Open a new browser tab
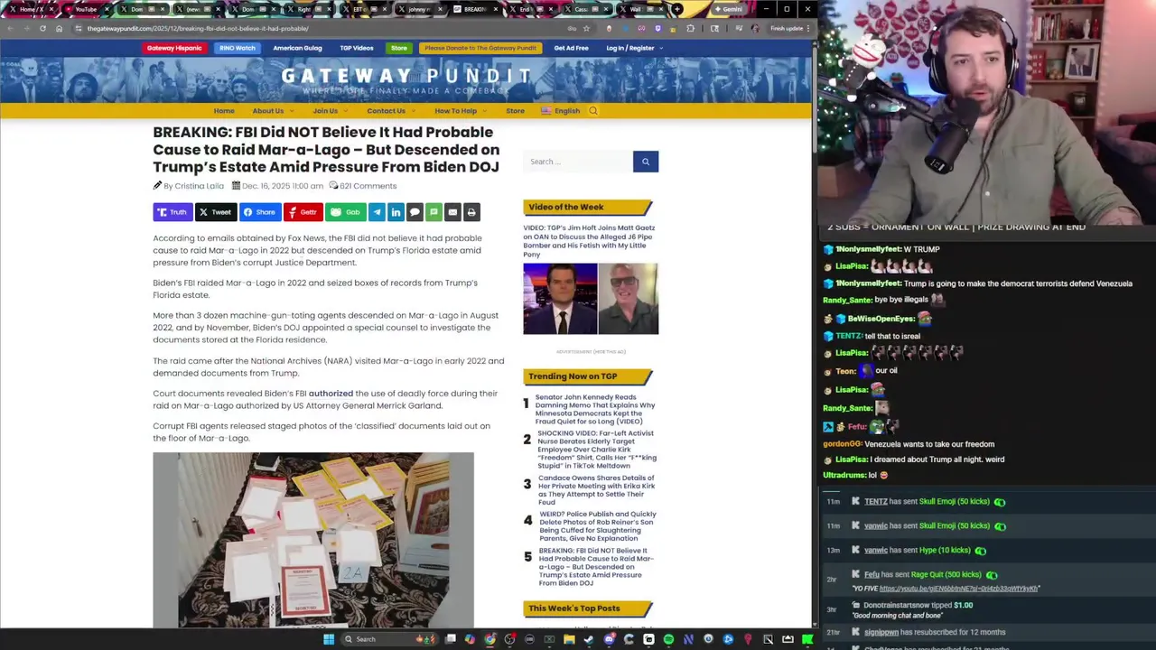Viewport: 1156px width, 650px height. coord(676,9)
